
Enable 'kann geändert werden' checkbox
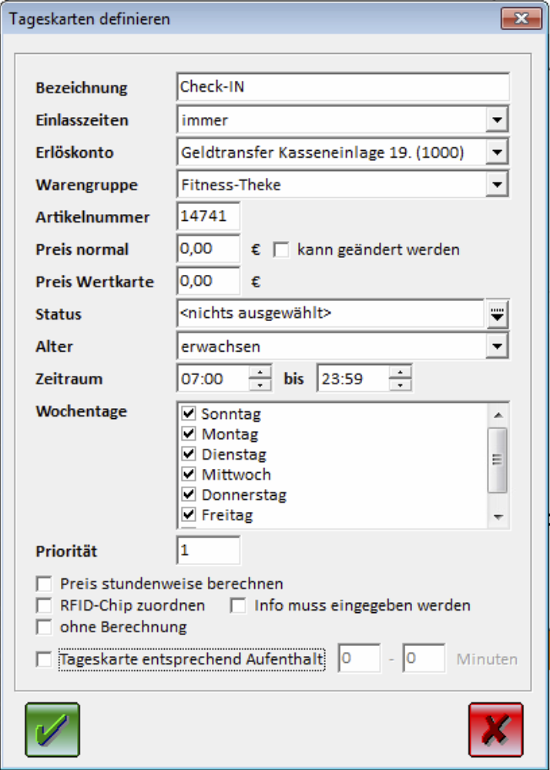point(281,250)
